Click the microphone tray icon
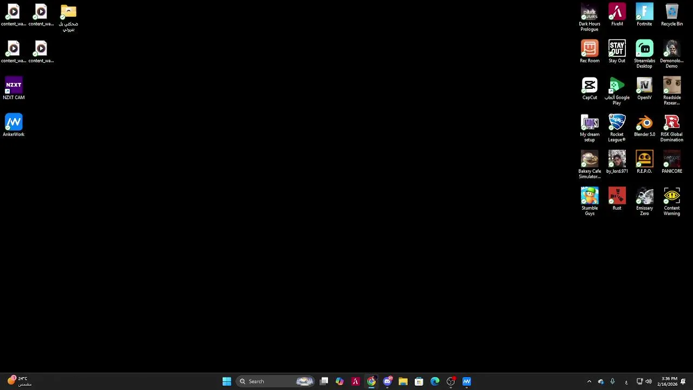 612,381
